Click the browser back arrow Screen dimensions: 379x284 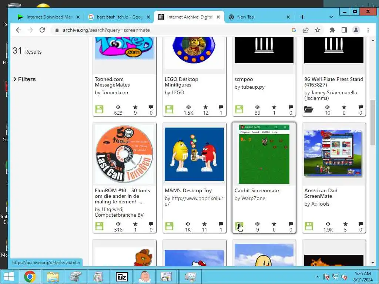click(19, 30)
